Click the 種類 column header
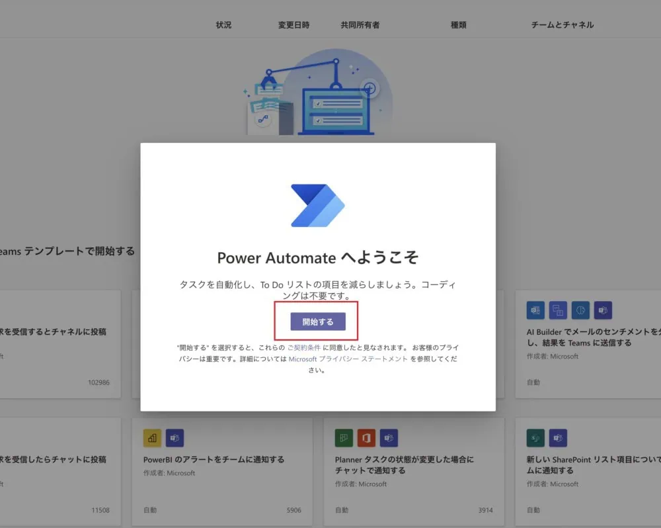The image size is (661, 528). [x=459, y=24]
